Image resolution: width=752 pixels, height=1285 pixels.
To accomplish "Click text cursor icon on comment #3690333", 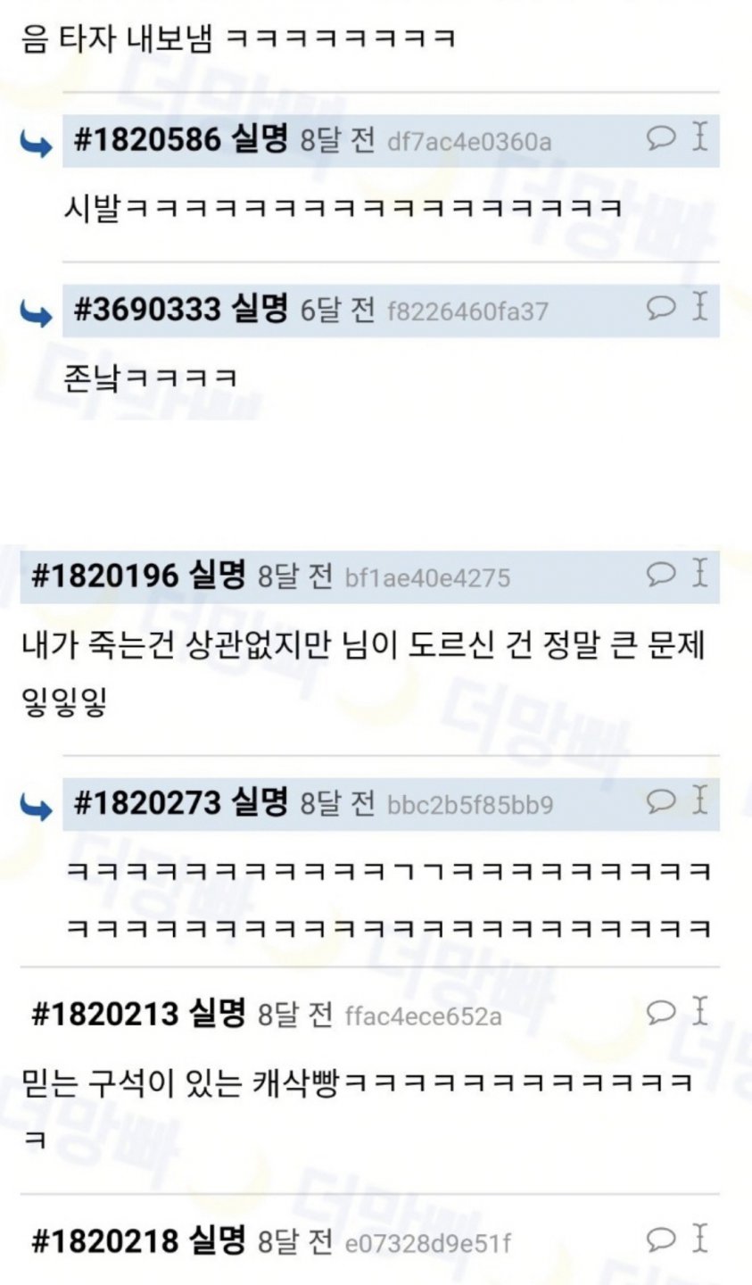I will [x=700, y=306].
